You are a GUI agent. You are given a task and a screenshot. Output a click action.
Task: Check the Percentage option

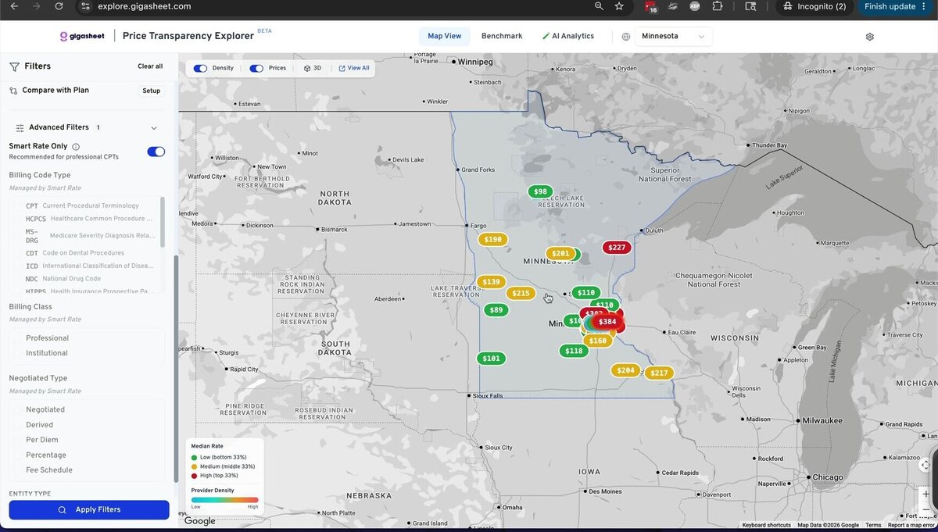tap(19, 455)
